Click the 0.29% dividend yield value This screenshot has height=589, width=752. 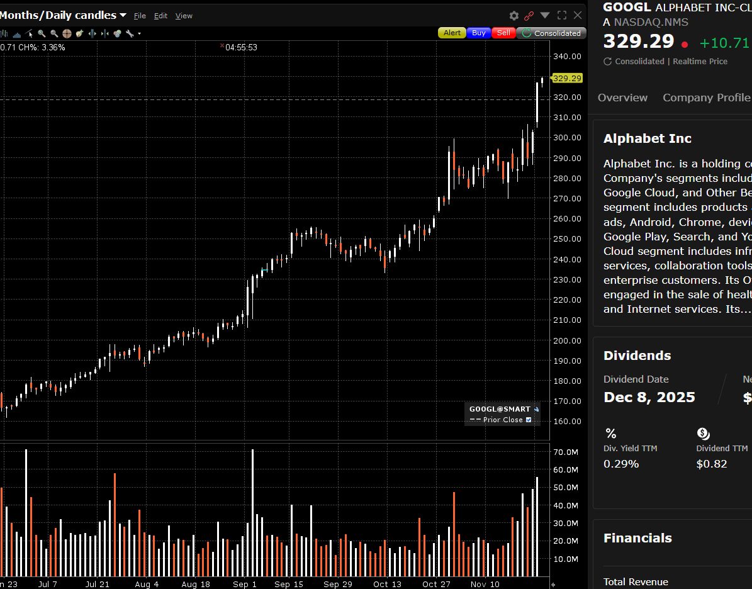point(621,464)
